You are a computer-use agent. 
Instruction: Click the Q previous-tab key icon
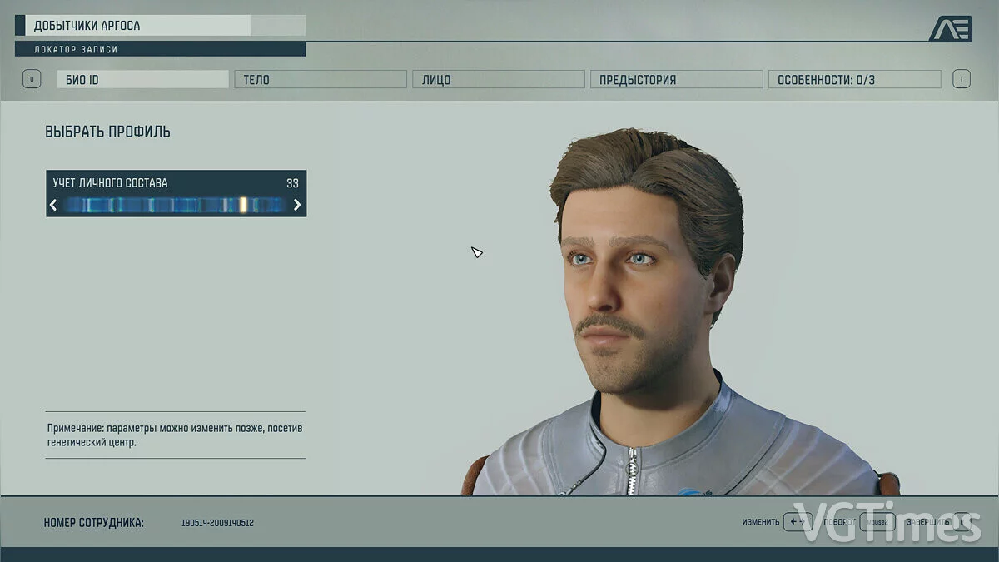(32, 80)
